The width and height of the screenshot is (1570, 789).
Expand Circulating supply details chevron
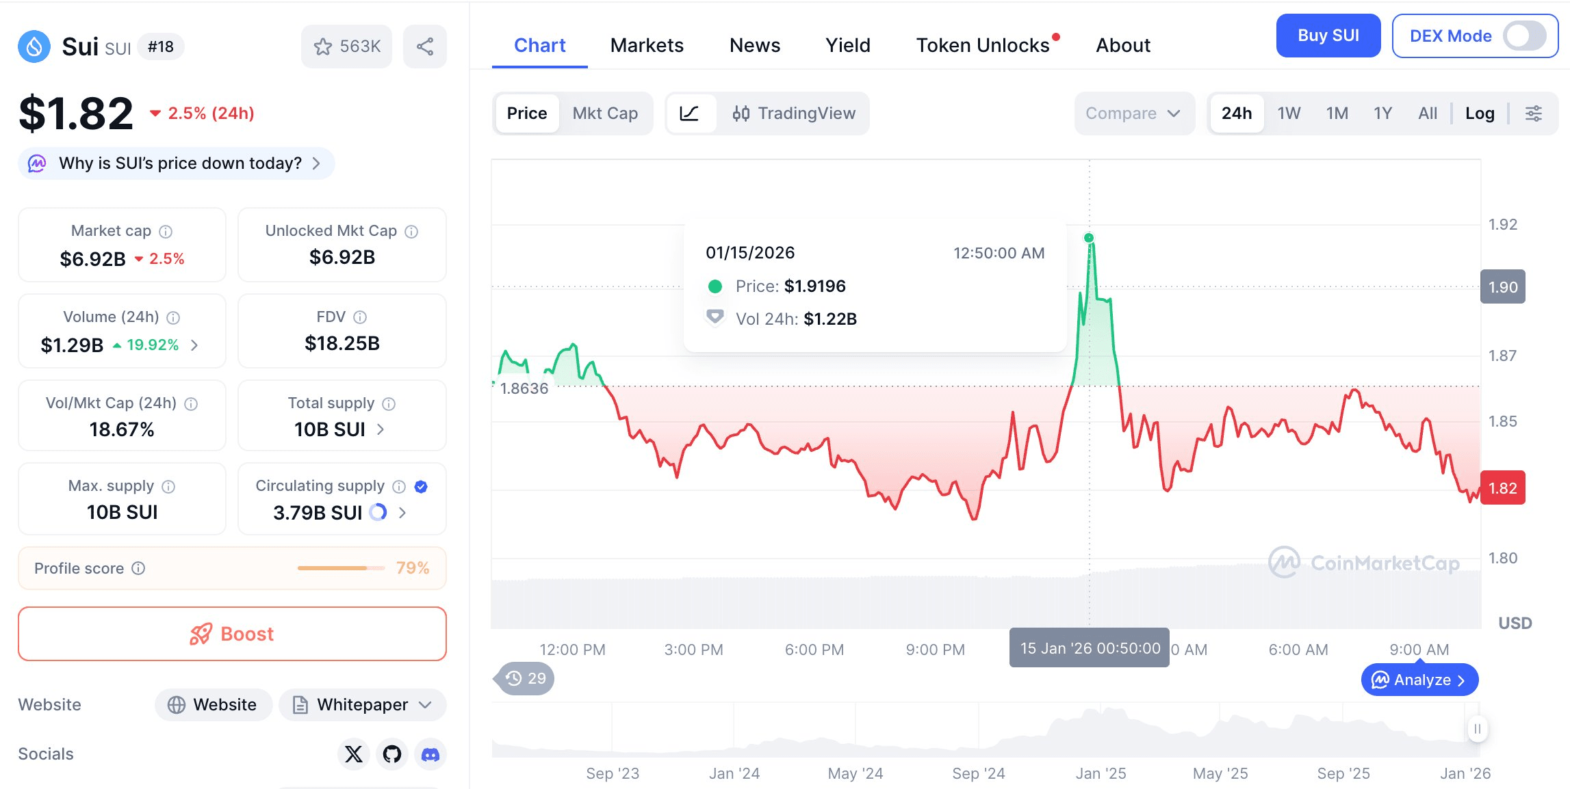point(402,512)
